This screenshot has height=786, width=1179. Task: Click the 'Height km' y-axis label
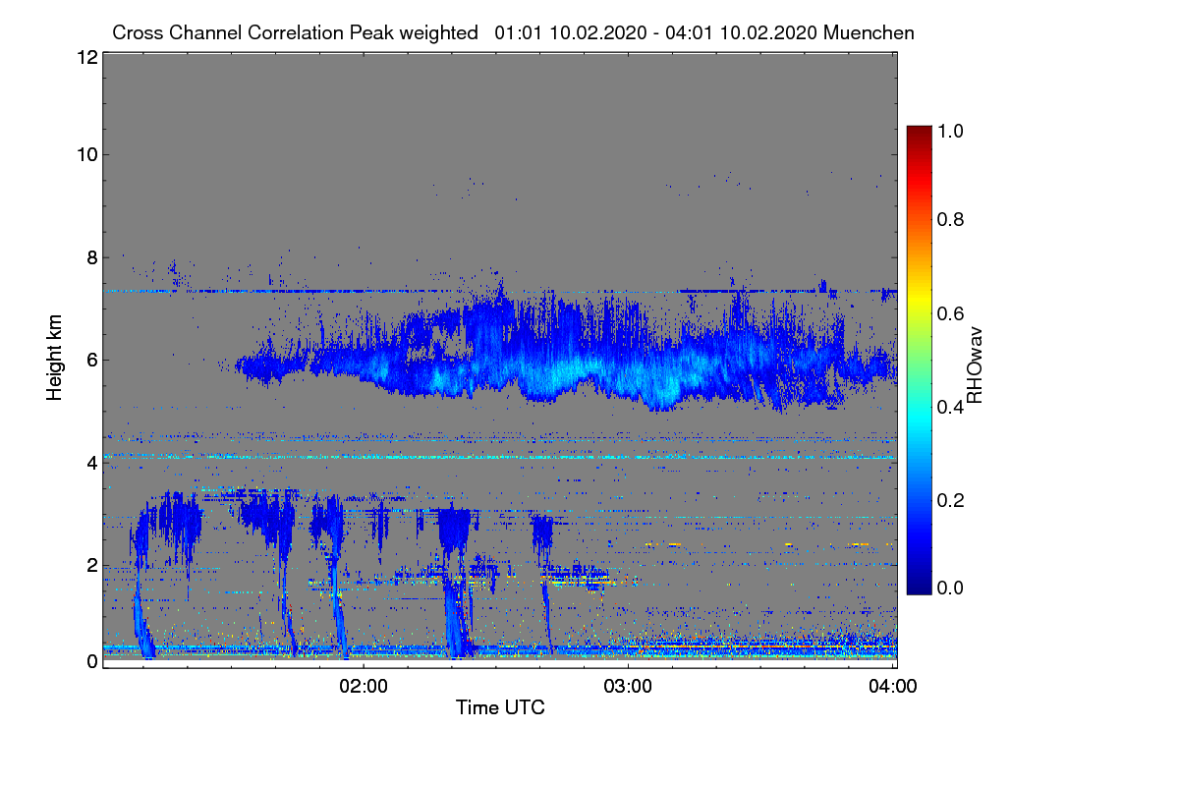54,359
